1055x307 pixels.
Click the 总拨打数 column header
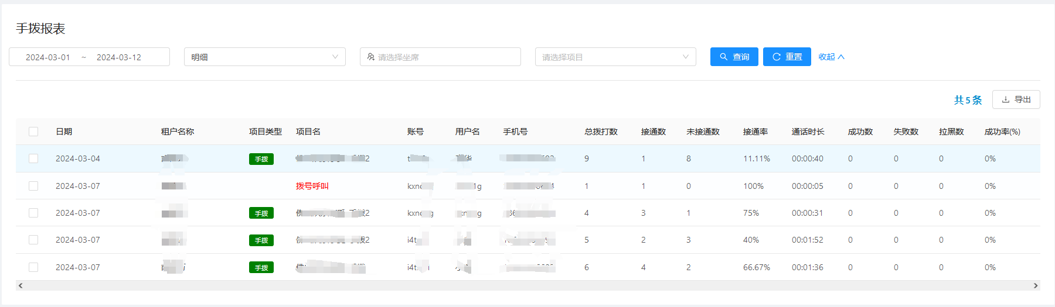coord(601,132)
